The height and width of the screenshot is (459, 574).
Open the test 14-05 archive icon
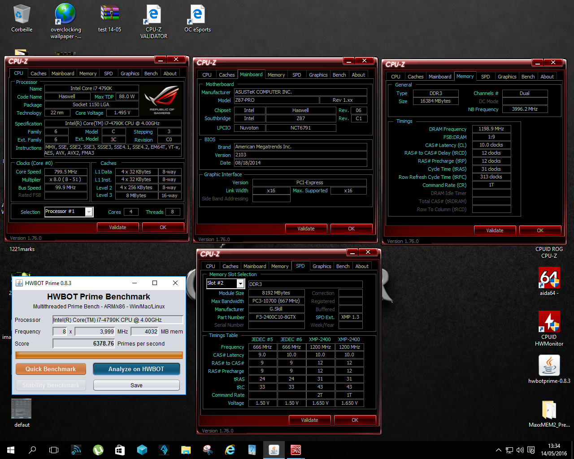109,18
